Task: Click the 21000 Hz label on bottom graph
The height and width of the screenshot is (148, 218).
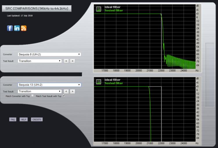Action: [150, 143]
